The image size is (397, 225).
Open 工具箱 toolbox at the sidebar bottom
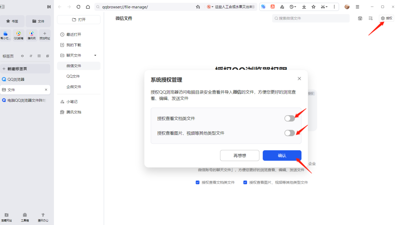tap(25, 217)
